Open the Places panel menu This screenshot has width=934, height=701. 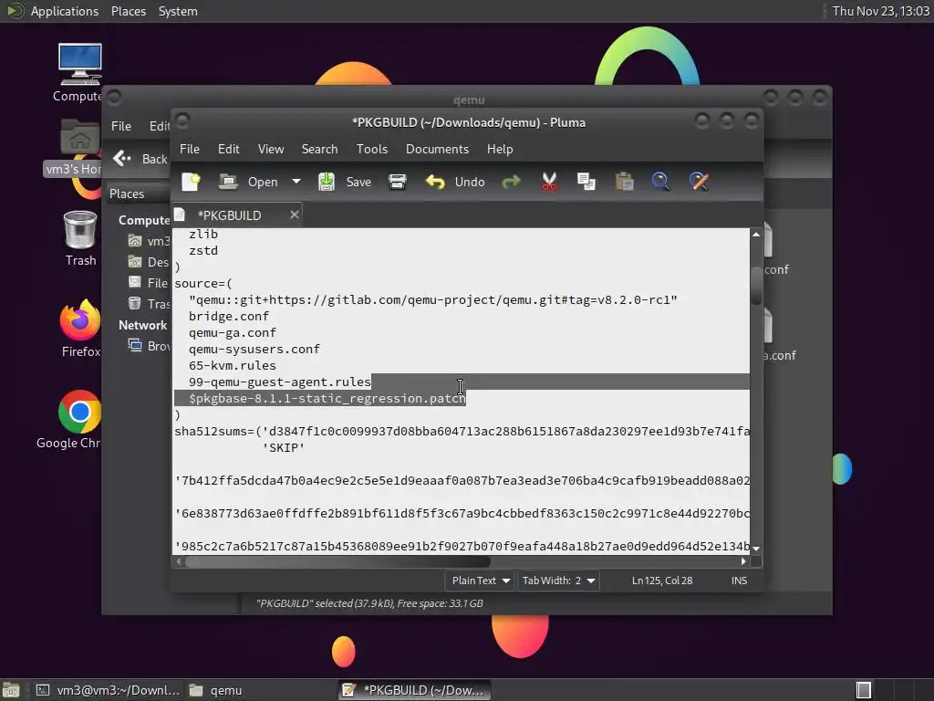129,11
